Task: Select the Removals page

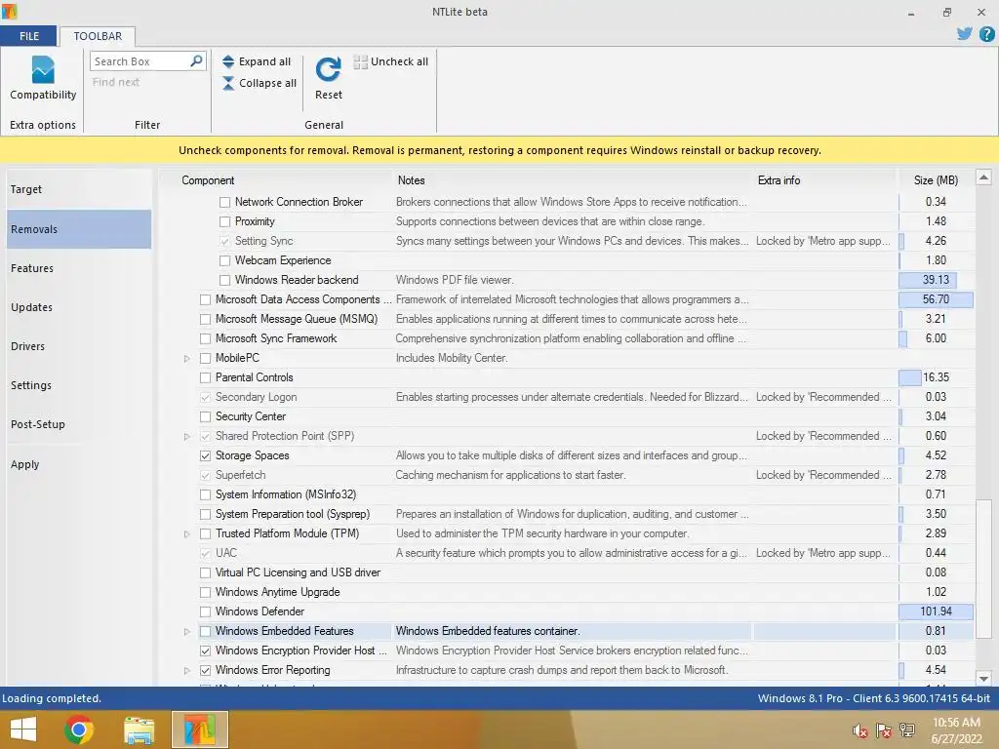Action: coord(79,229)
